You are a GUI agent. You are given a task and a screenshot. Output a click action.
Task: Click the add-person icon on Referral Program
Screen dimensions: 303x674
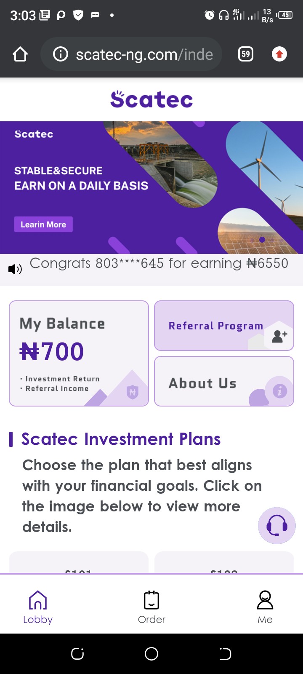[x=278, y=337]
